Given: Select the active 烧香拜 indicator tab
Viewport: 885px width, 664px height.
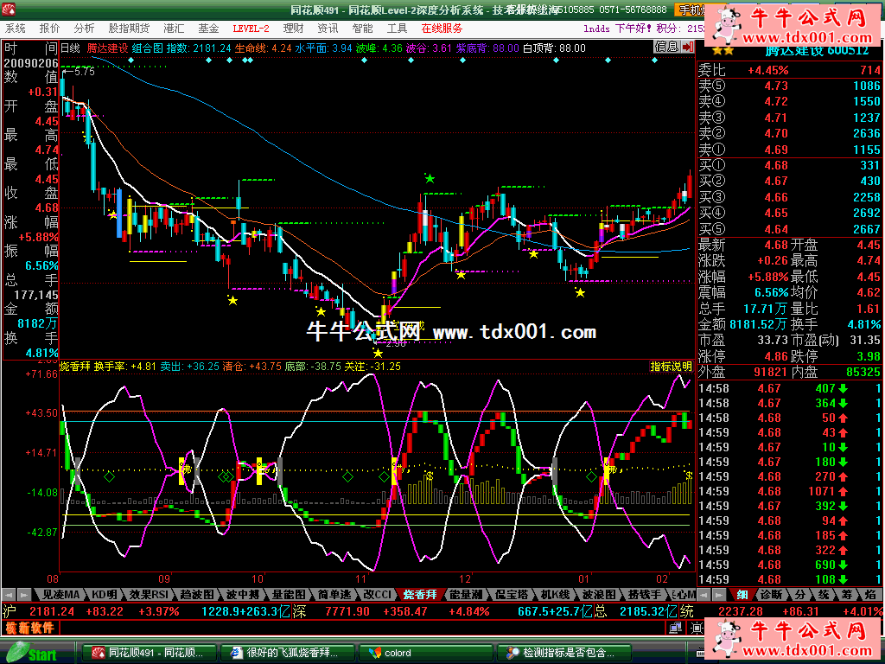Looking at the screenshot, I should coord(420,595).
